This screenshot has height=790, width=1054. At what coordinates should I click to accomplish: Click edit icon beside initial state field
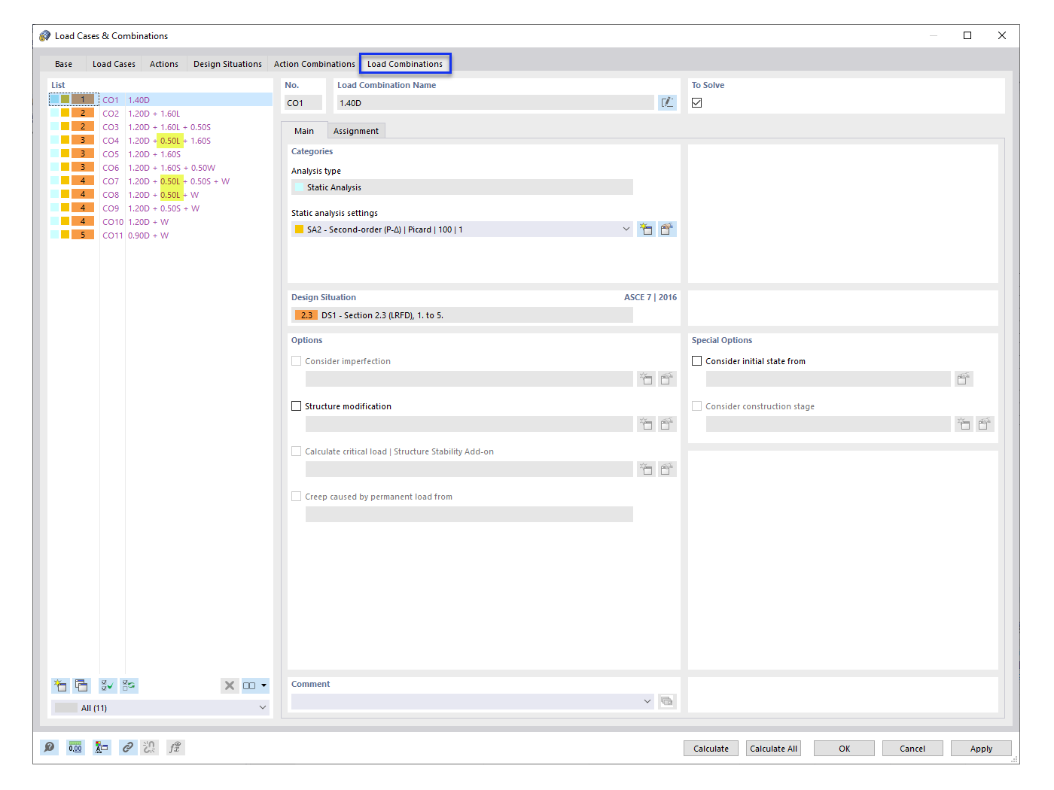click(x=964, y=379)
